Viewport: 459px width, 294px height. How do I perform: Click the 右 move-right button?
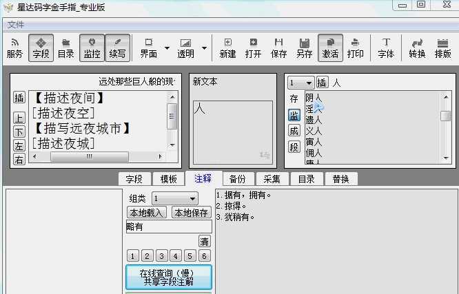[19, 160]
